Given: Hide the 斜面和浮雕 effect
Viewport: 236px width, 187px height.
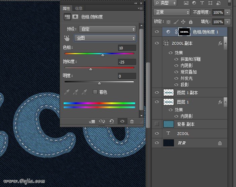Looking at the screenshot, I should 176,59.
